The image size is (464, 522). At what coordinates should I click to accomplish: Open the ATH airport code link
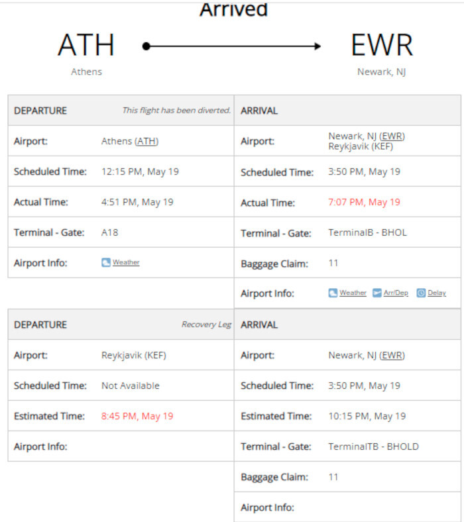(147, 141)
